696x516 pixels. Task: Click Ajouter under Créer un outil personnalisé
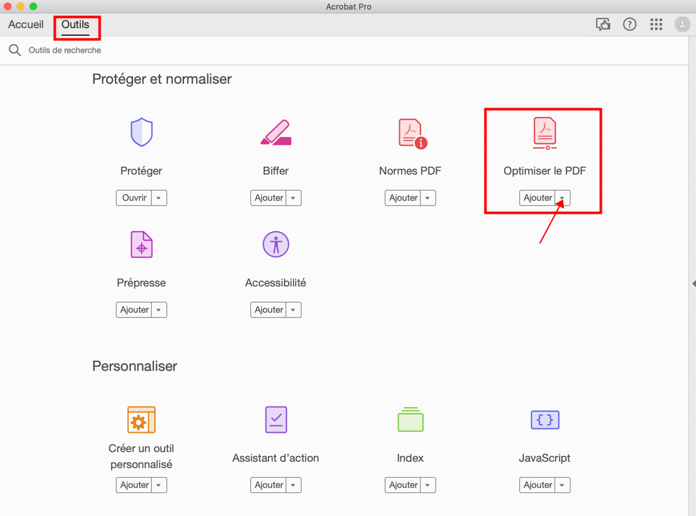134,485
